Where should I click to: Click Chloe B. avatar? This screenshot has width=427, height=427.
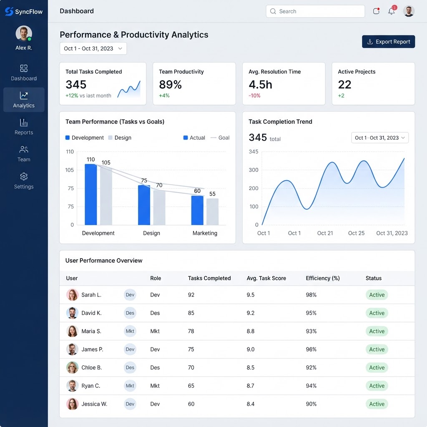point(72,367)
